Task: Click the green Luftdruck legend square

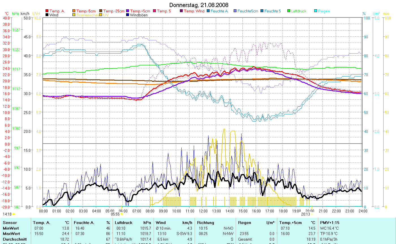Action: click(x=289, y=11)
